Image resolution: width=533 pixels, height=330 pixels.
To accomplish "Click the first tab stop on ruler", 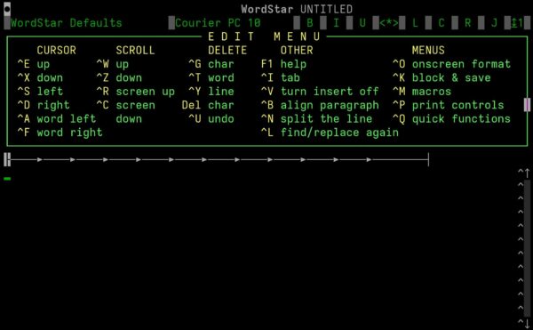I will [x=40, y=159].
